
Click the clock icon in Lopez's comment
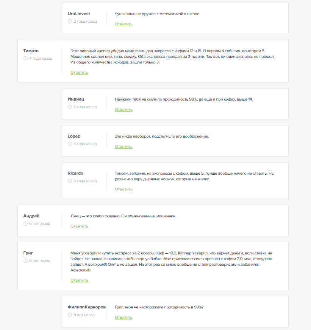(70, 144)
